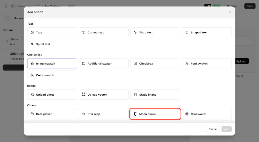259x142 pixels.
Task: Choose the Checkbox option type
Action: (x=155, y=63)
